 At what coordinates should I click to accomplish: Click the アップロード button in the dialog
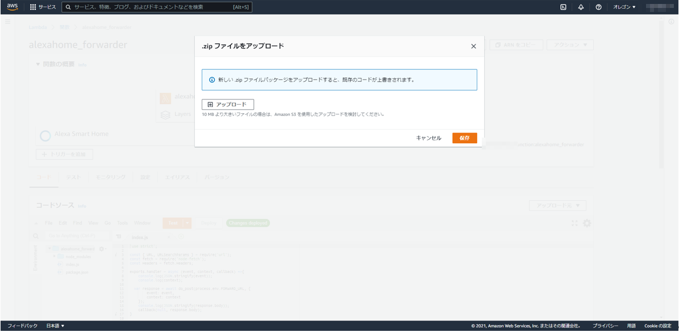[228, 104]
